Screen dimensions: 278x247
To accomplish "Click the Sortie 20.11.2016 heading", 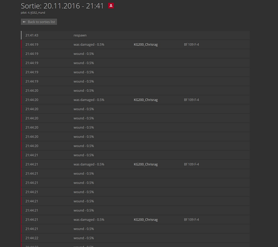I will [62, 6].
